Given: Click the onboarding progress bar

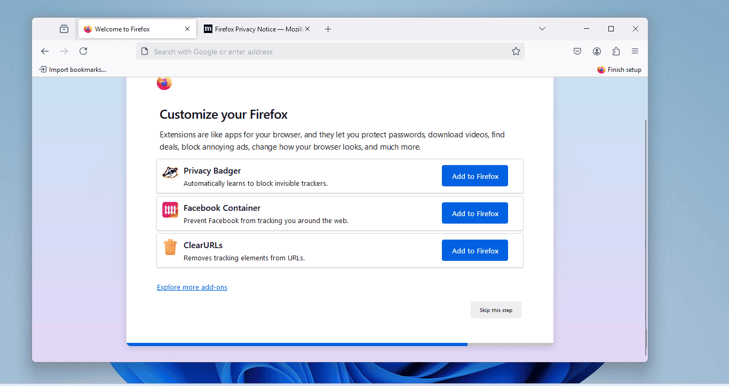Looking at the screenshot, I should point(340,344).
